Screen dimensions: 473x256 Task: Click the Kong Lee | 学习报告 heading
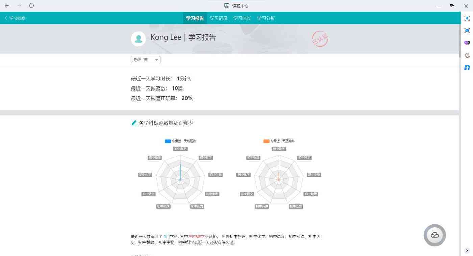pyautogui.click(x=183, y=37)
